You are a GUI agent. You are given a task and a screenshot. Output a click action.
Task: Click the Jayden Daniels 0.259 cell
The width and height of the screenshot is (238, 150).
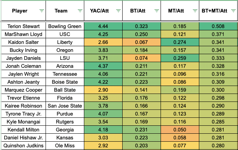point(180,58)
